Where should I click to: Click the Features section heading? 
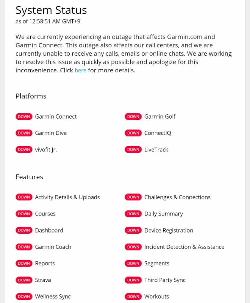pos(30,177)
